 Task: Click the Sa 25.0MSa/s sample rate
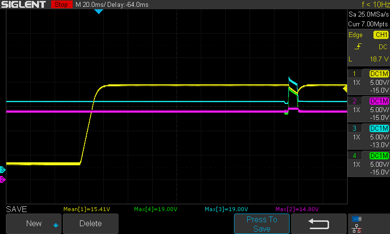369,15
